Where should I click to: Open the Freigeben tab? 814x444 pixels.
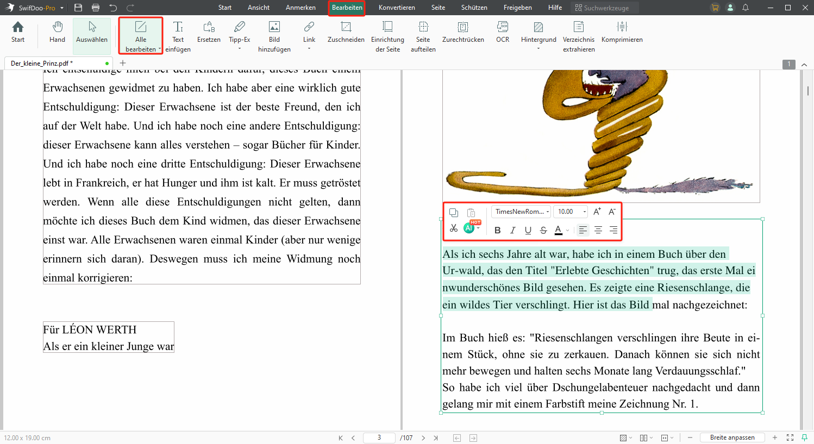point(518,8)
